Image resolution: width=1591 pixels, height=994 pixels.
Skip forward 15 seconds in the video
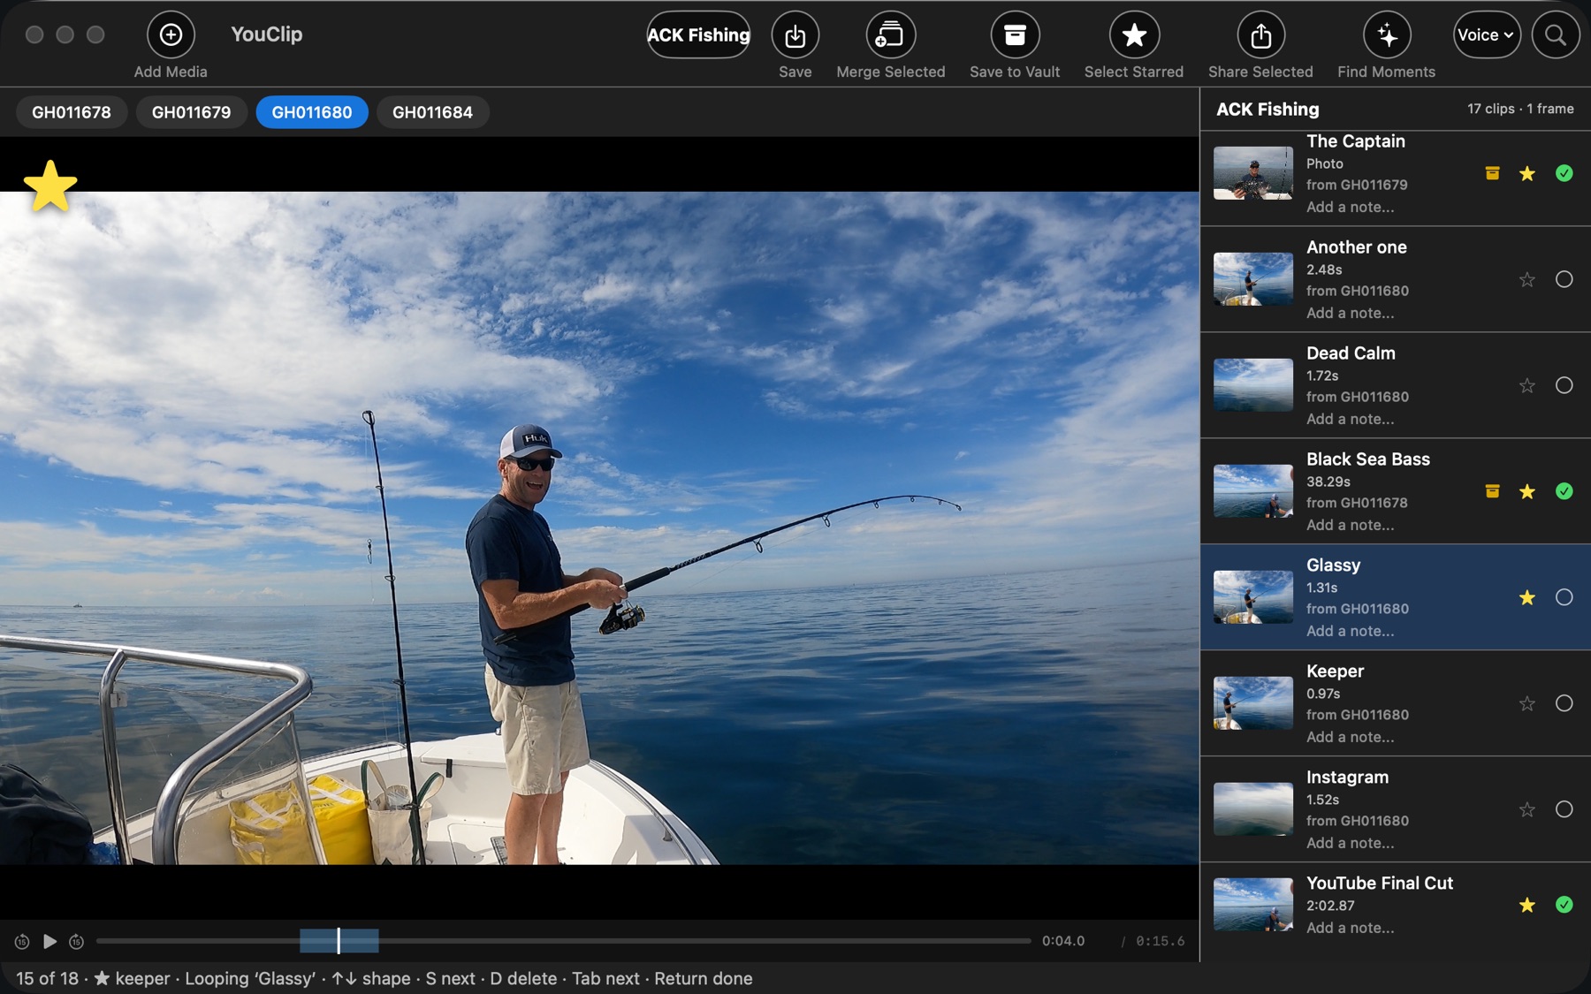tap(77, 942)
